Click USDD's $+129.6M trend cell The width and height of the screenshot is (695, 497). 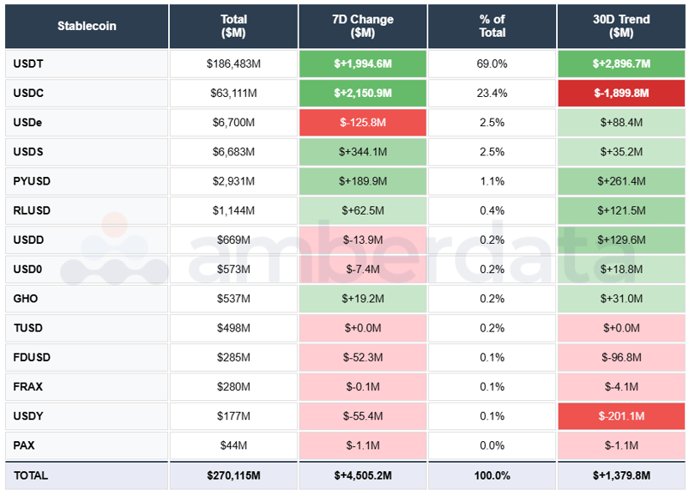point(621,239)
